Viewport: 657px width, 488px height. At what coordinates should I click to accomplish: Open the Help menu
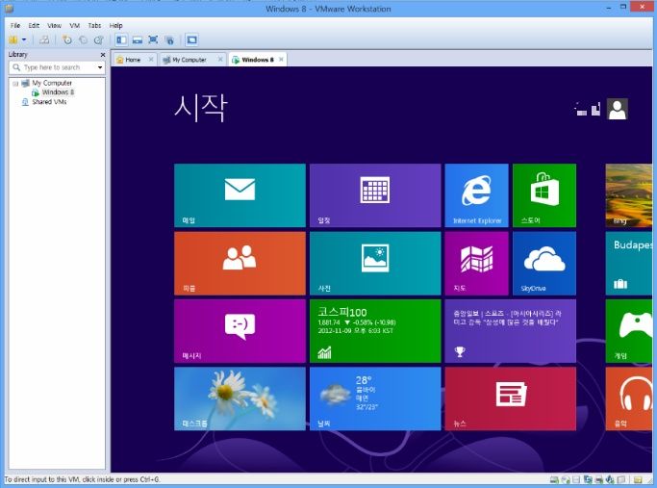pyautogui.click(x=116, y=25)
